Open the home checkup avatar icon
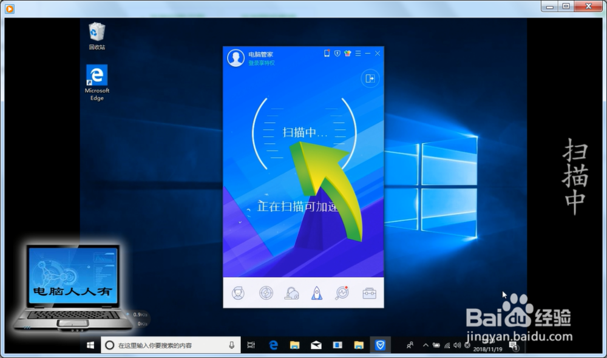Screen dimensions: 607x358 (x=238, y=293)
